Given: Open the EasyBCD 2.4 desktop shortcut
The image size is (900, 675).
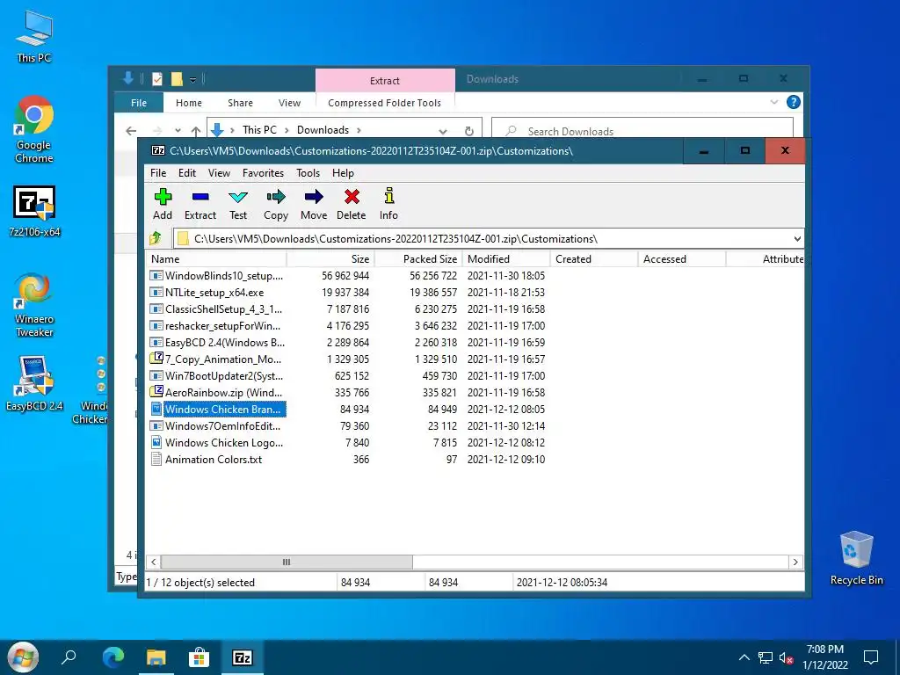Looking at the screenshot, I should (x=34, y=383).
